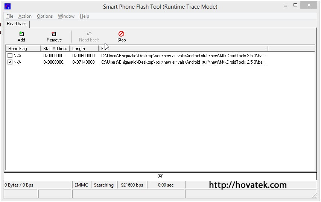The width and height of the screenshot is (321, 202).
Task: Click the Read Flag column header
Action: [x=23, y=48]
